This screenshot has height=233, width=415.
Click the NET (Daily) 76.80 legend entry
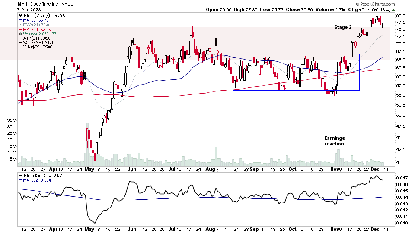point(45,16)
